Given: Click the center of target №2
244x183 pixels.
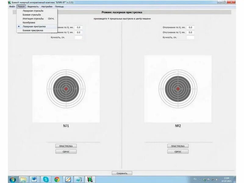Looking at the screenshot, I should (x=178, y=89).
